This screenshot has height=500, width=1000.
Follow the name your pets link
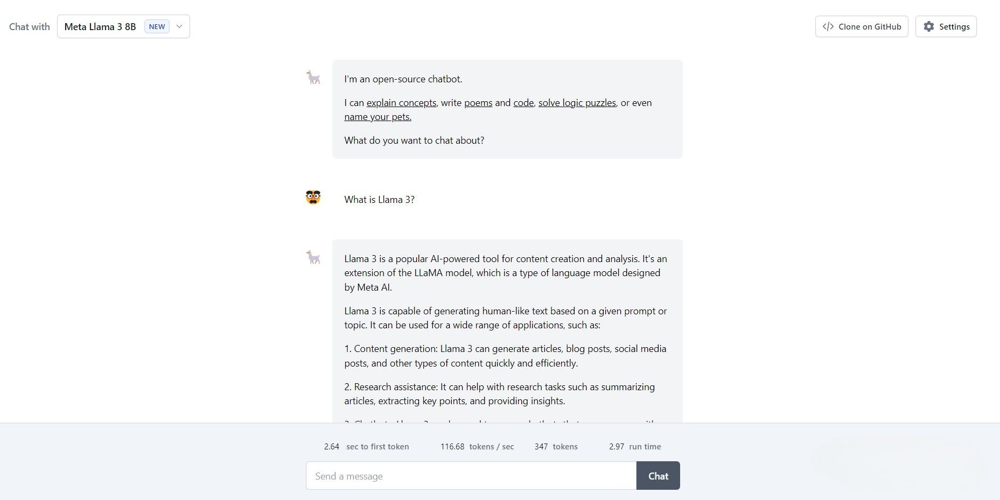378,117
